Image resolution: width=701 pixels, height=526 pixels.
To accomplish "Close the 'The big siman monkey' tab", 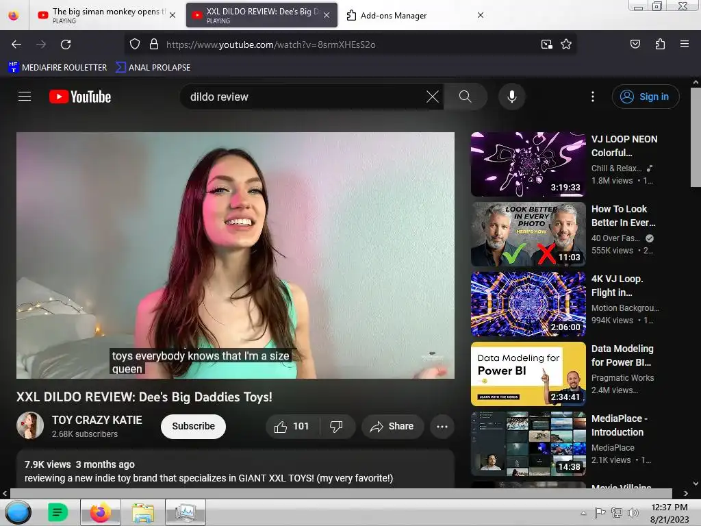I will point(173,15).
